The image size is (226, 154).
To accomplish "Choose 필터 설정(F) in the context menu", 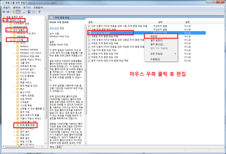I will coord(161,40).
